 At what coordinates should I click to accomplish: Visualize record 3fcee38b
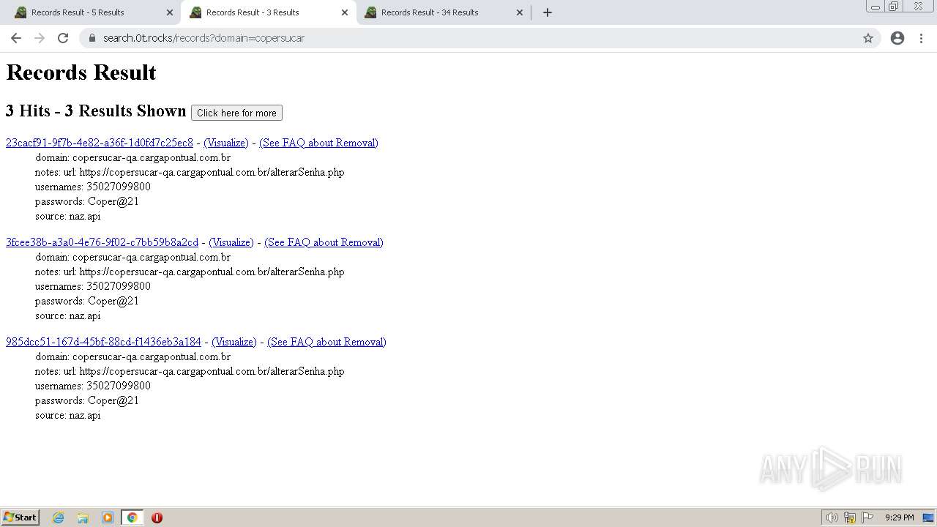click(231, 242)
